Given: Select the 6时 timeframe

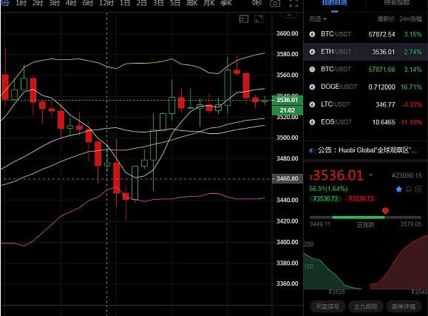Looking at the screenshot, I should 88,3.
